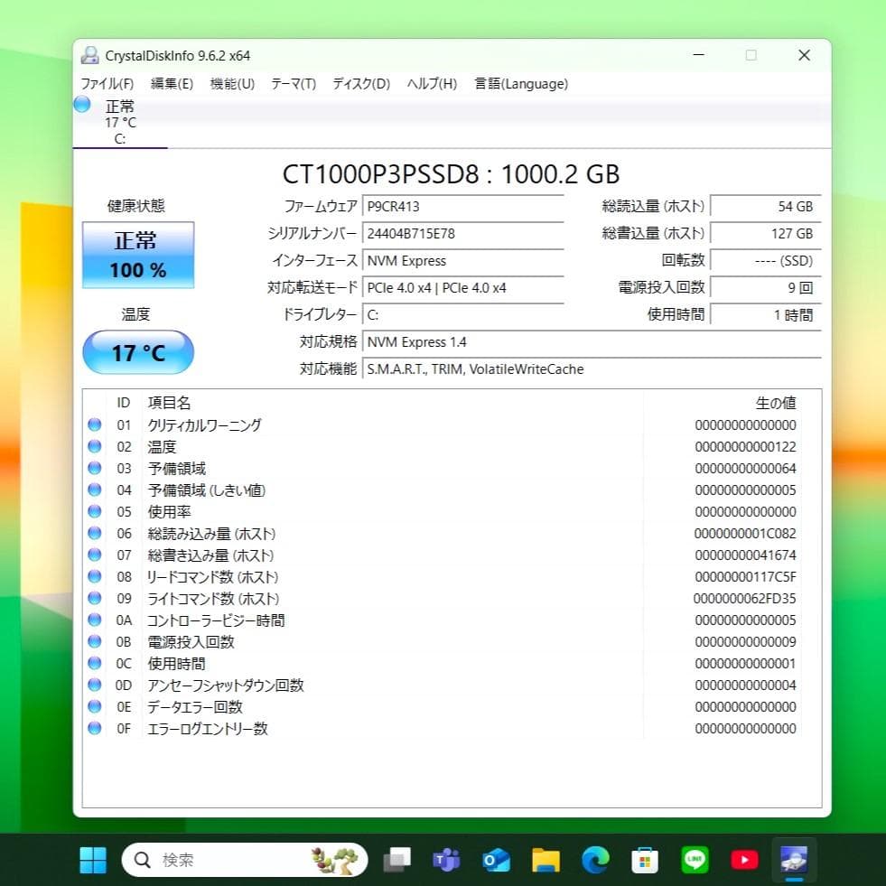Image resolution: width=886 pixels, height=886 pixels.
Task: Open the テーマ(T) menu
Action: point(292,84)
